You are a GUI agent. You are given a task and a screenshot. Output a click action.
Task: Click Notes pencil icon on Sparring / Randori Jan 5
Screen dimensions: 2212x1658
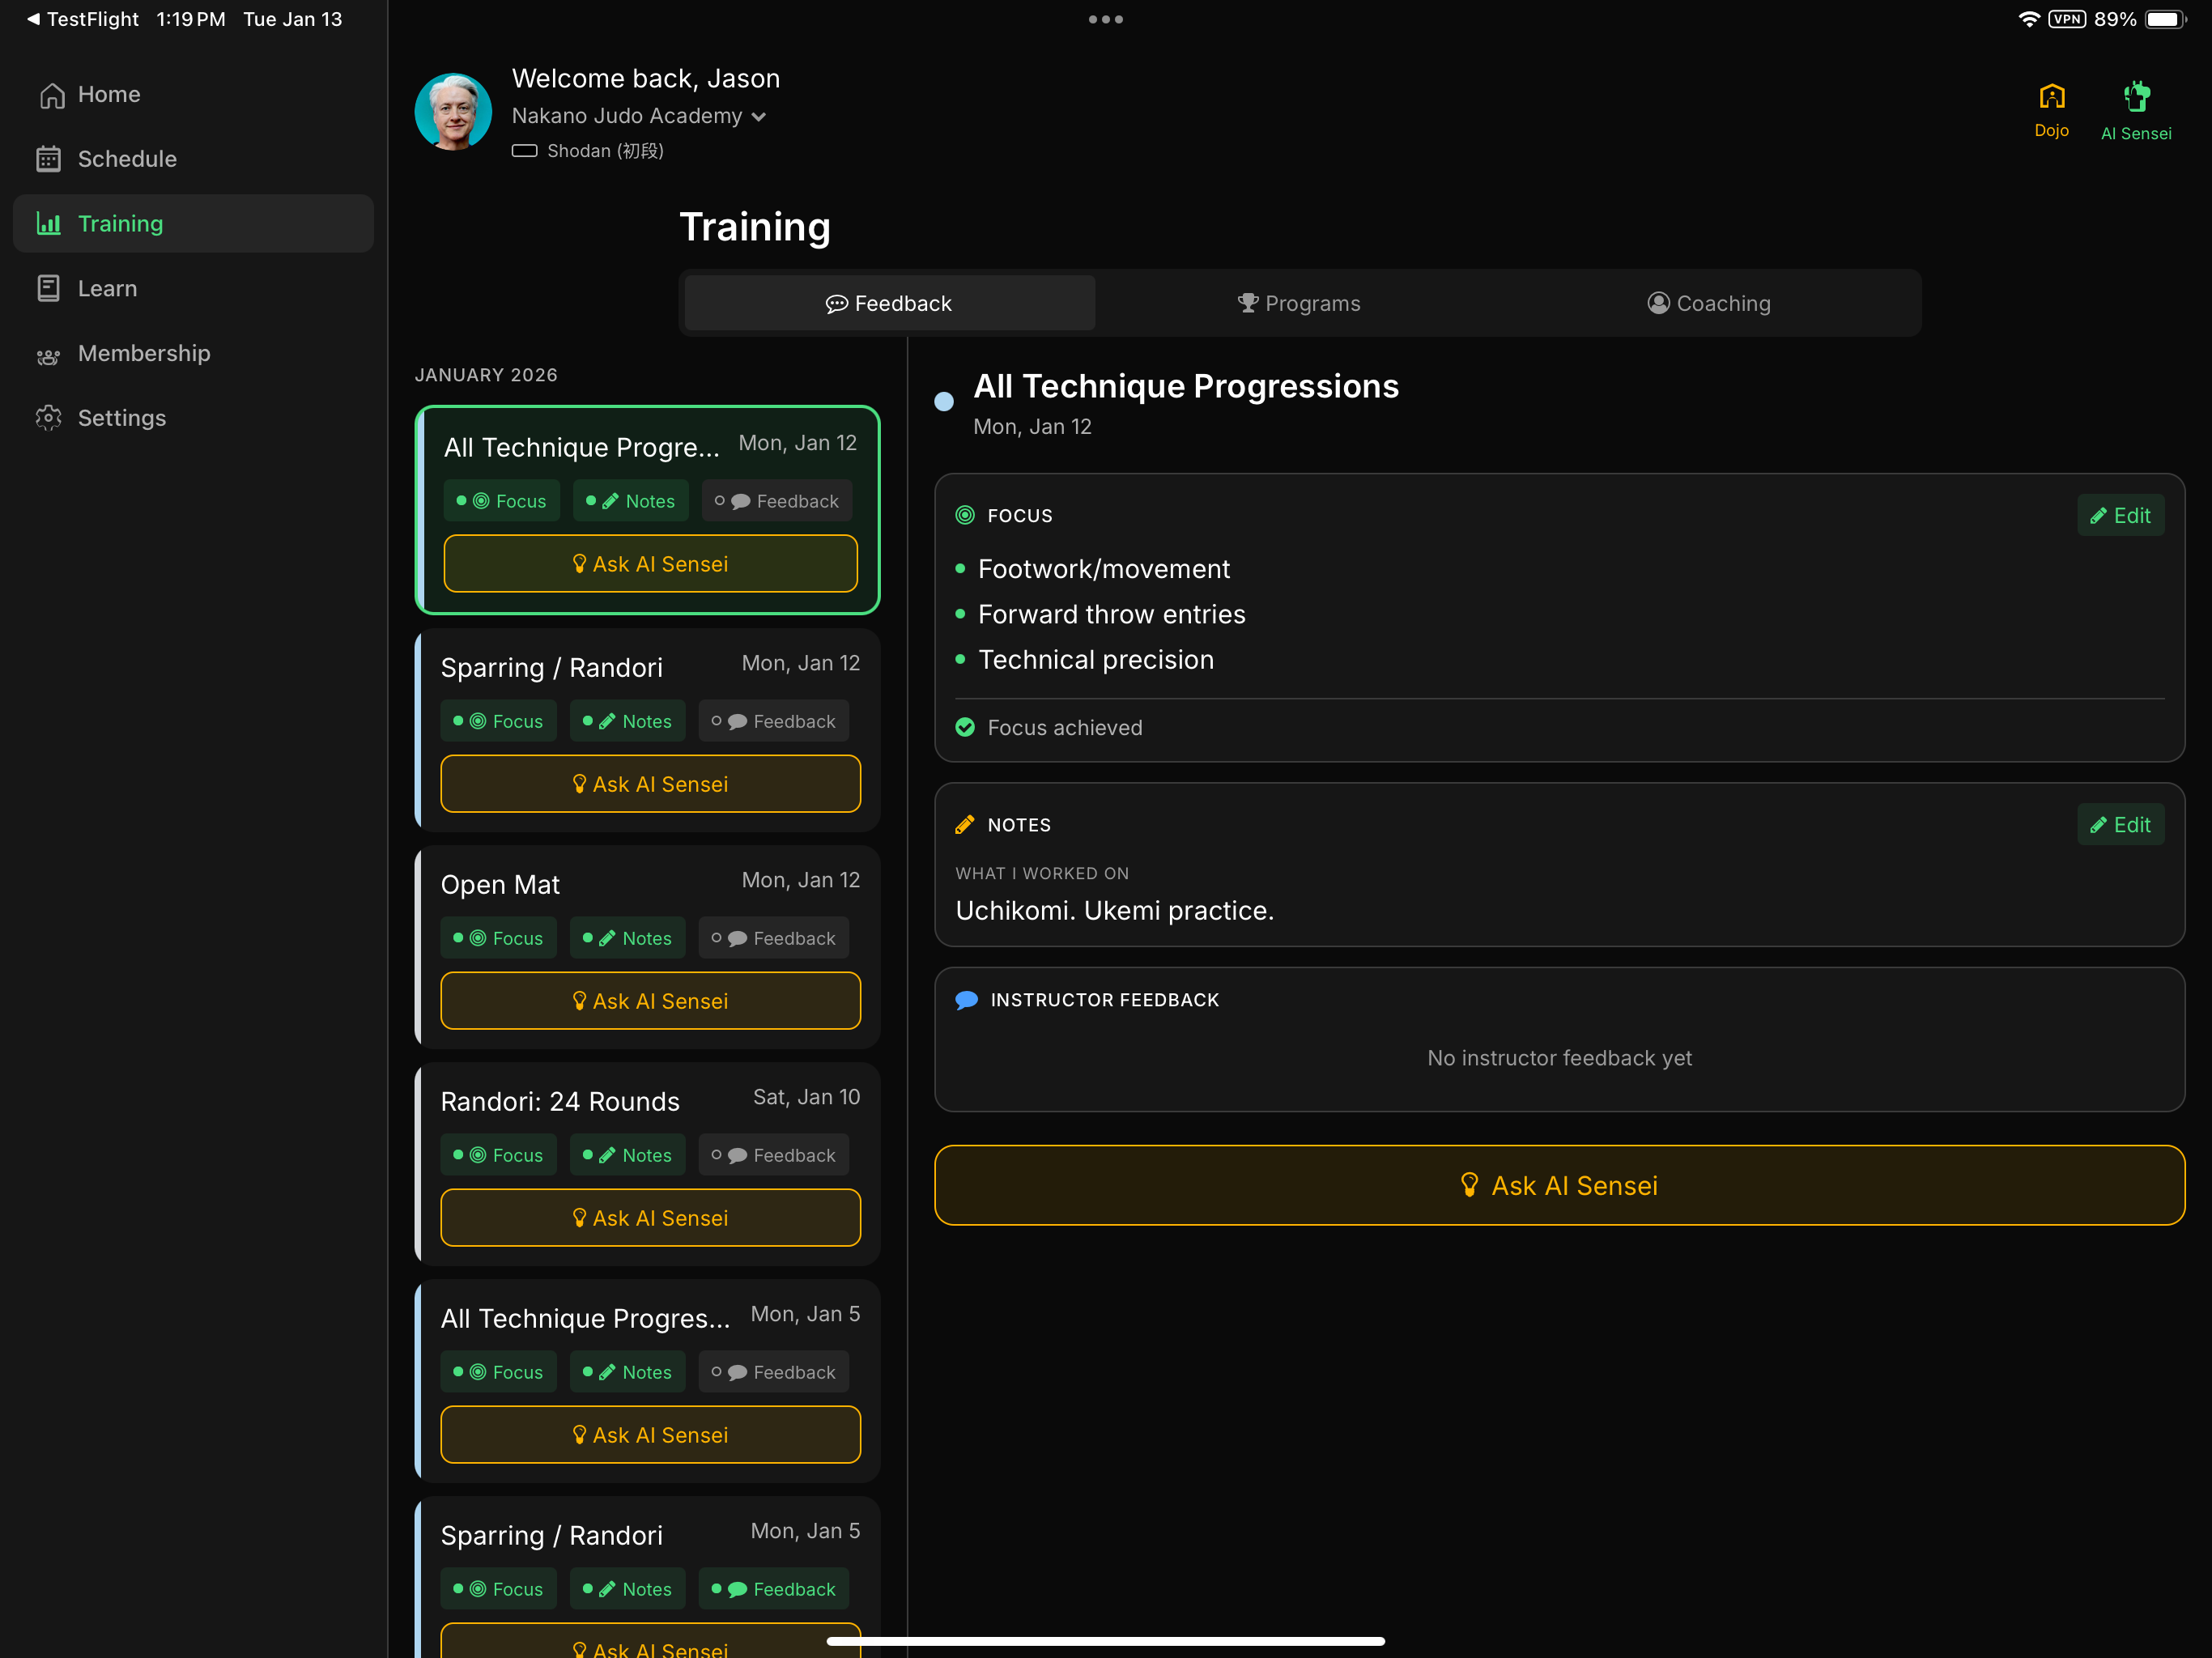coord(607,1589)
